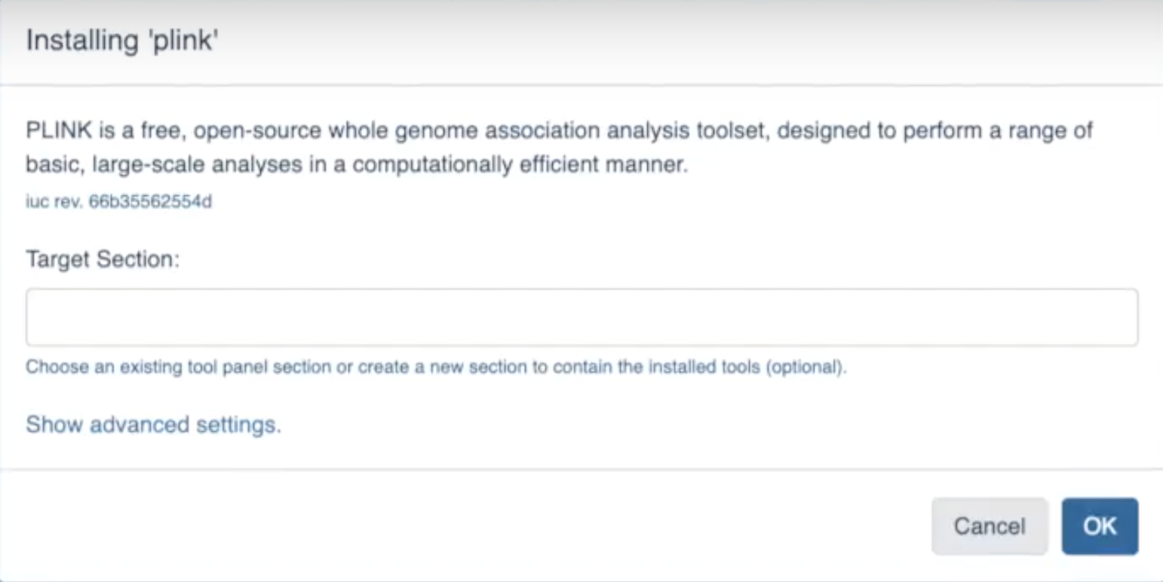Place cursor in empty tool panel section box

point(581,317)
